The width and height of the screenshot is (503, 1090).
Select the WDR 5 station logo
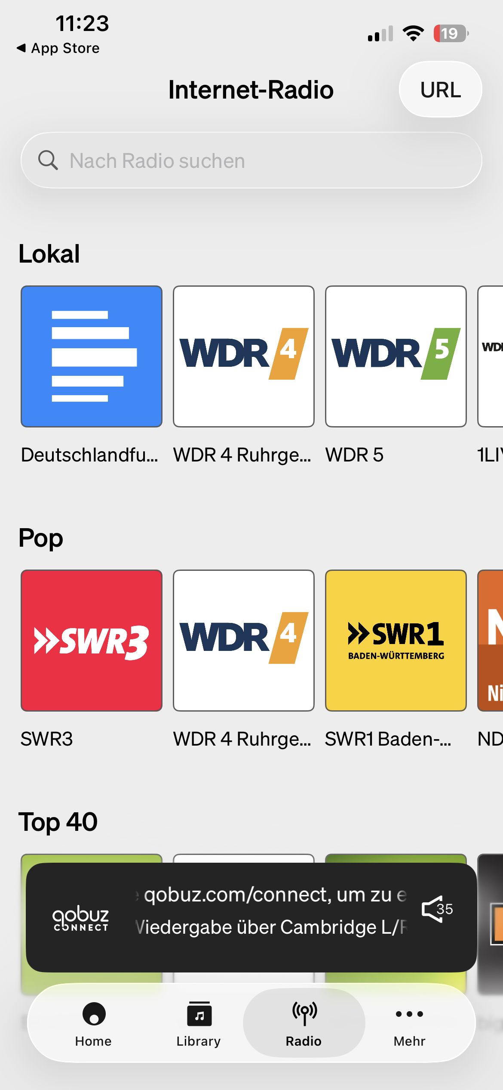pyautogui.click(x=396, y=356)
